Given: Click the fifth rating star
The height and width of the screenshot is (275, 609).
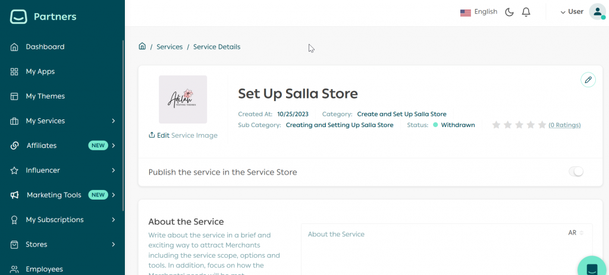Looking at the screenshot, I should (x=542, y=125).
